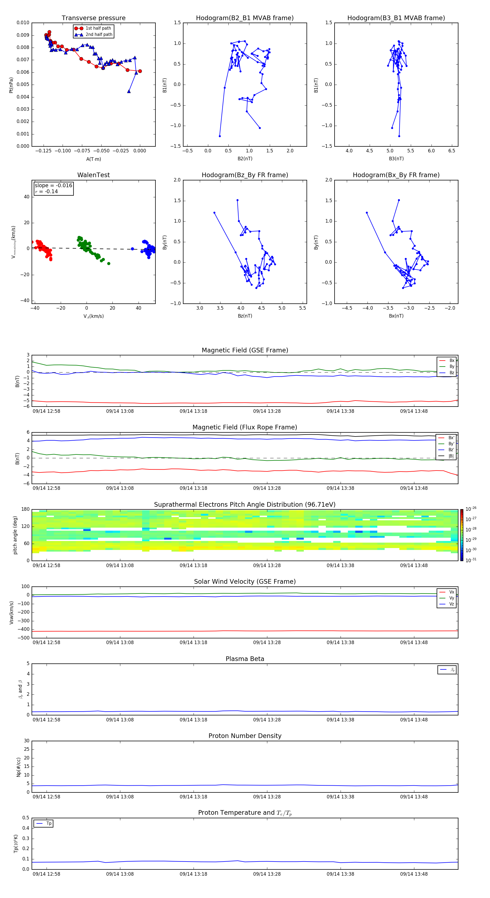Click the "V_A(km/s)" x-axis label in WalenTest
The image size is (490, 898).
93,316
